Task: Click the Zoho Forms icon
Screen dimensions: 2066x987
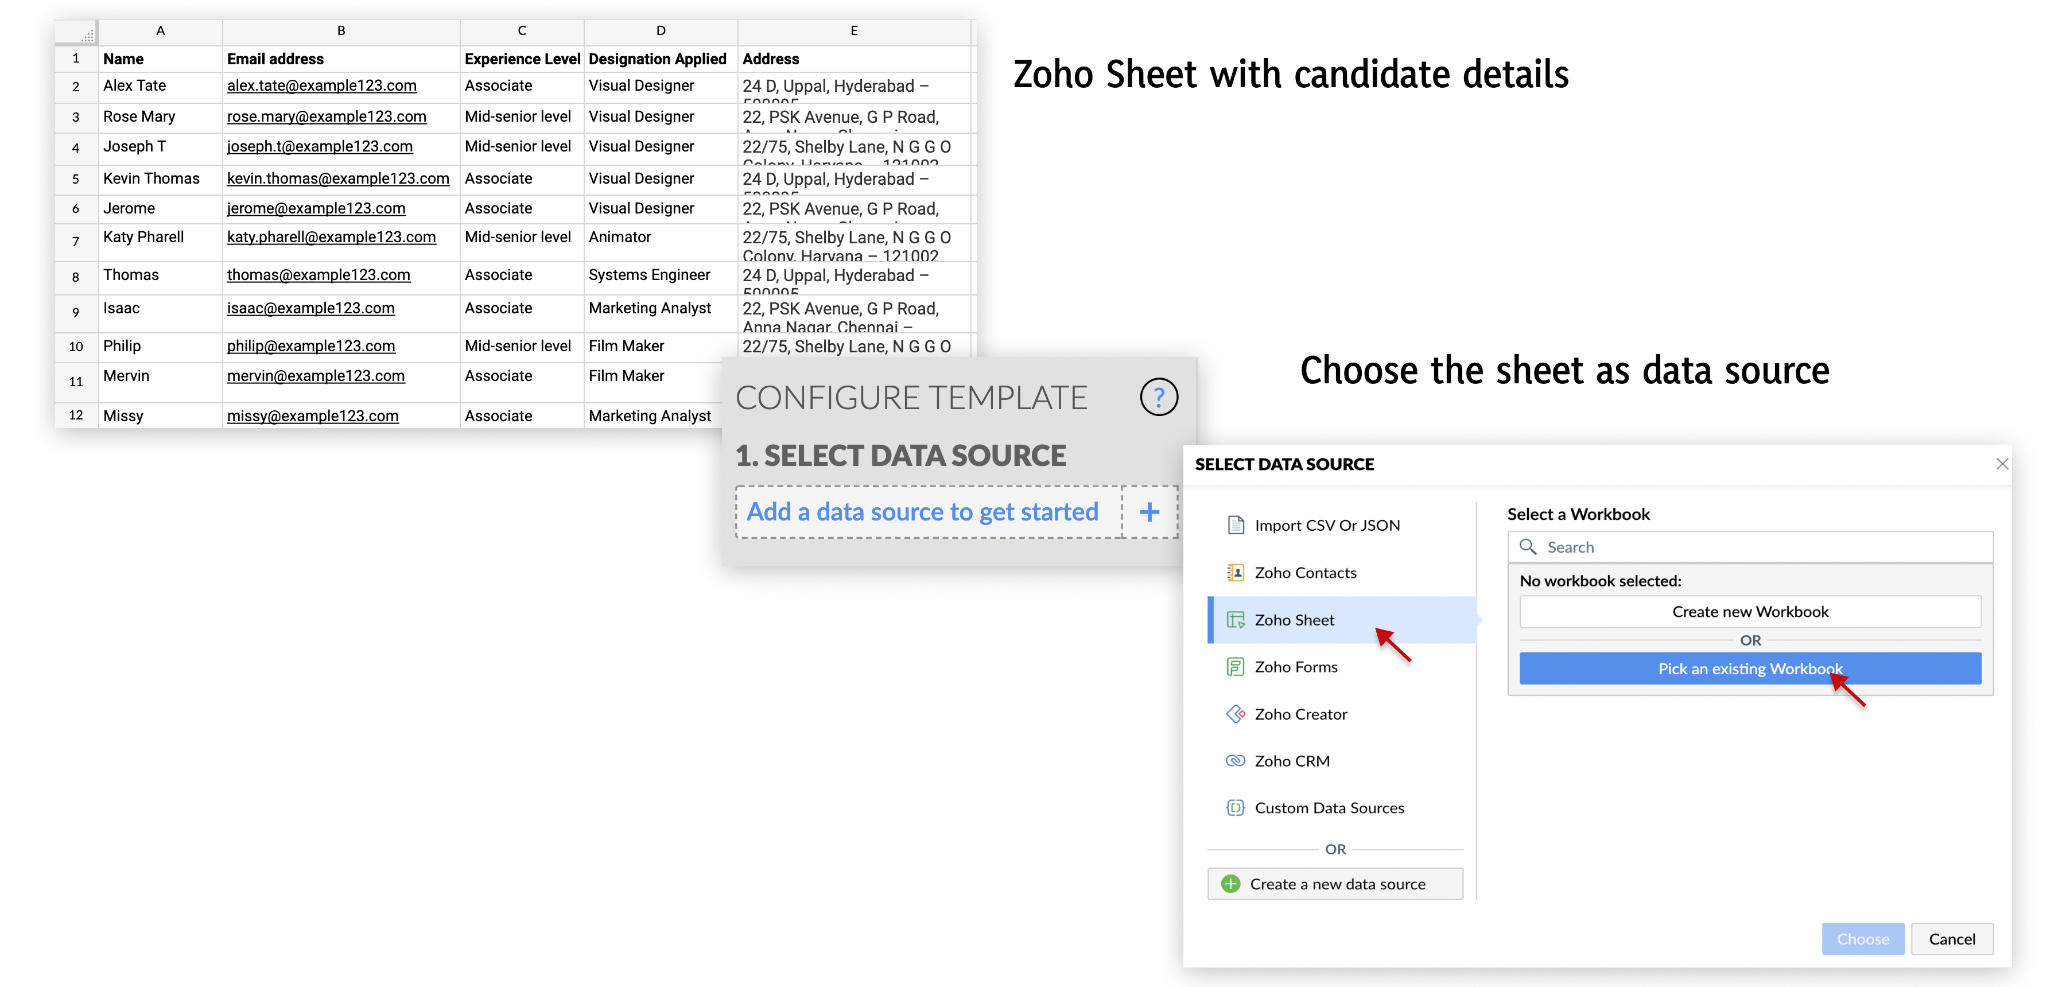Action: [x=1235, y=666]
